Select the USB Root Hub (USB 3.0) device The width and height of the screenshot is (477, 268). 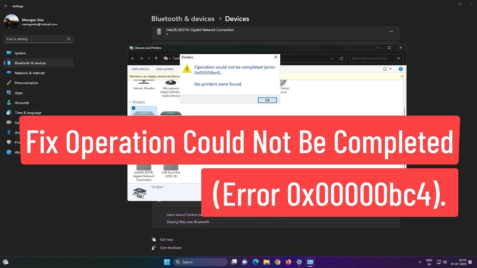coord(171,171)
